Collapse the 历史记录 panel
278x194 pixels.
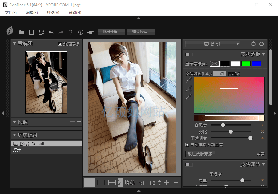[x=14, y=135]
